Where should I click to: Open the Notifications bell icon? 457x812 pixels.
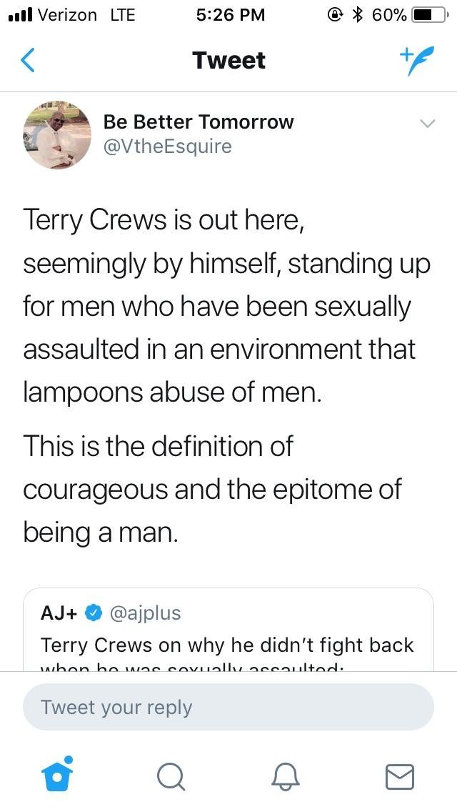click(x=286, y=776)
